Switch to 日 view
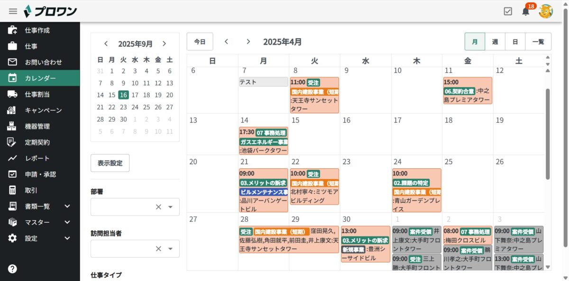The width and height of the screenshot is (569, 281). click(515, 42)
